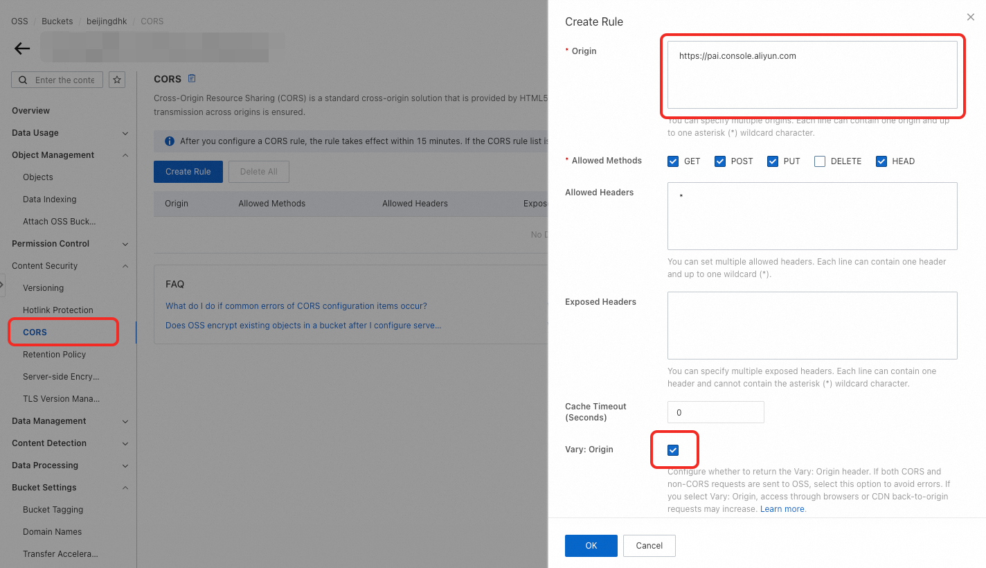Open Attach OSS Bucket item
This screenshot has height=568, width=986.
click(x=60, y=222)
